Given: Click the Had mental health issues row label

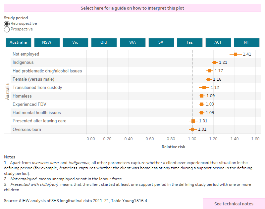Looking at the screenshot, I should [36, 113].
